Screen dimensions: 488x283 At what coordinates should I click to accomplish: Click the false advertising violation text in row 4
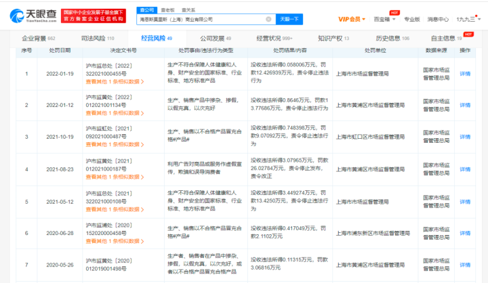coord(205,168)
